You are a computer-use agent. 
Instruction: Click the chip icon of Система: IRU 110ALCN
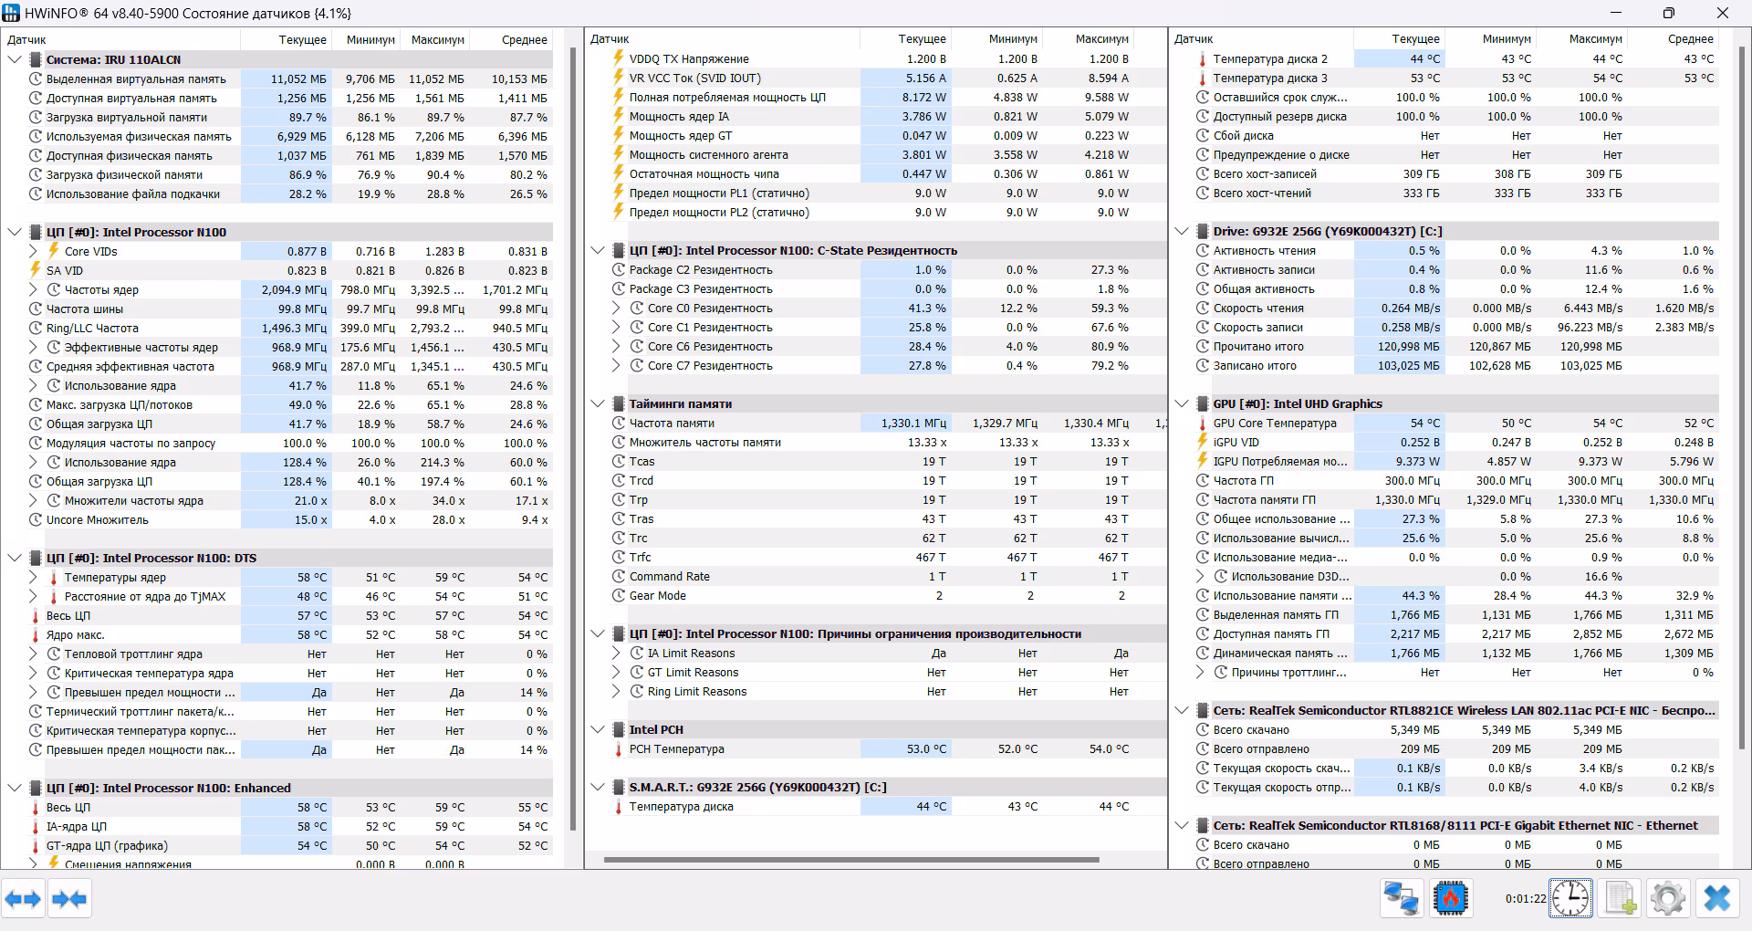click(x=36, y=59)
